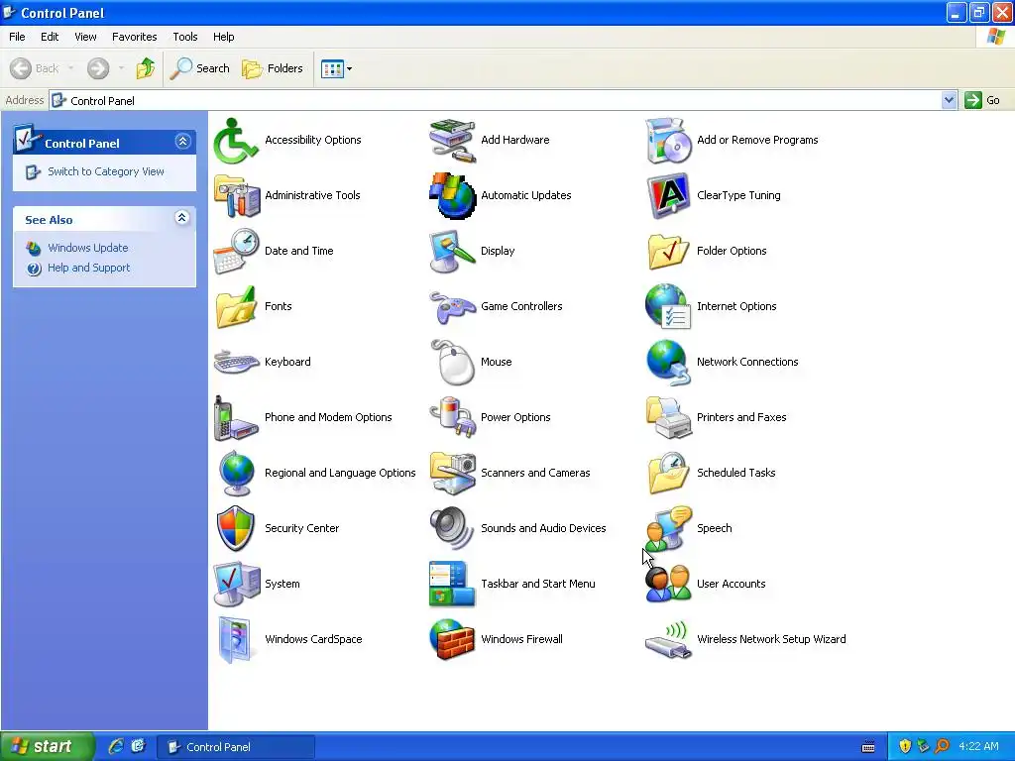
Task: Open the Add or Remove Programs icon
Action: [x=667, y=141]
